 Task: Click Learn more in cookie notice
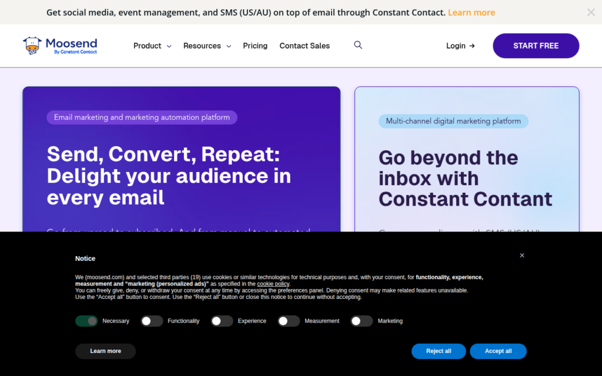click(106, 351)
